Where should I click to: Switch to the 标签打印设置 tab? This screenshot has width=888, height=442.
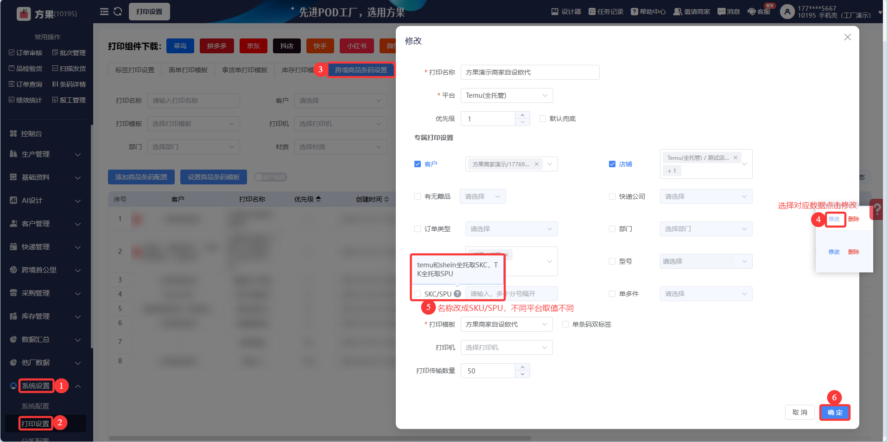[x=135, y=70]
